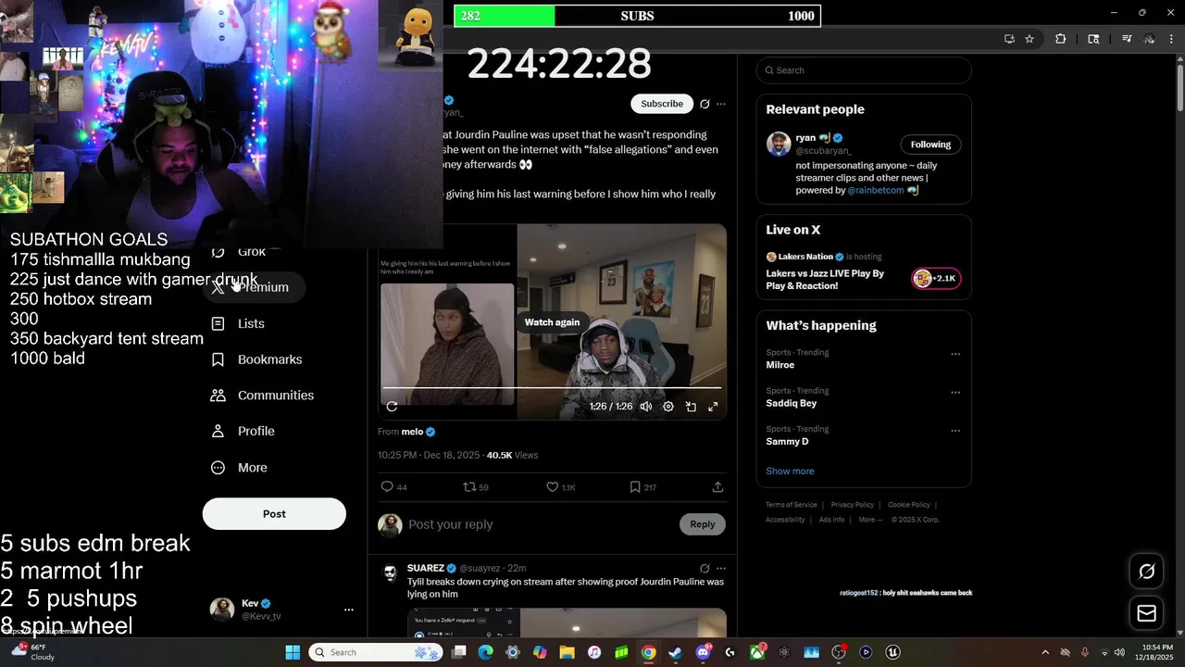Open the Lists page in the sidebar
This screenshot has height=667, width=1185.
pyautogui.click(x=238, y=323)
